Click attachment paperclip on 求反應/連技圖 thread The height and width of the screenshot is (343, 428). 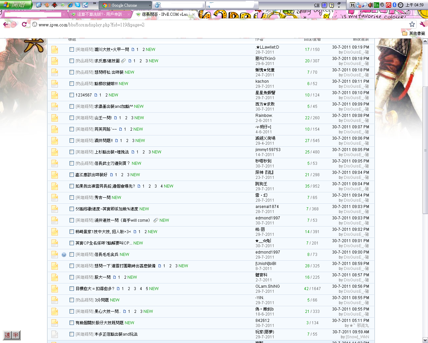tap(123, 61)
